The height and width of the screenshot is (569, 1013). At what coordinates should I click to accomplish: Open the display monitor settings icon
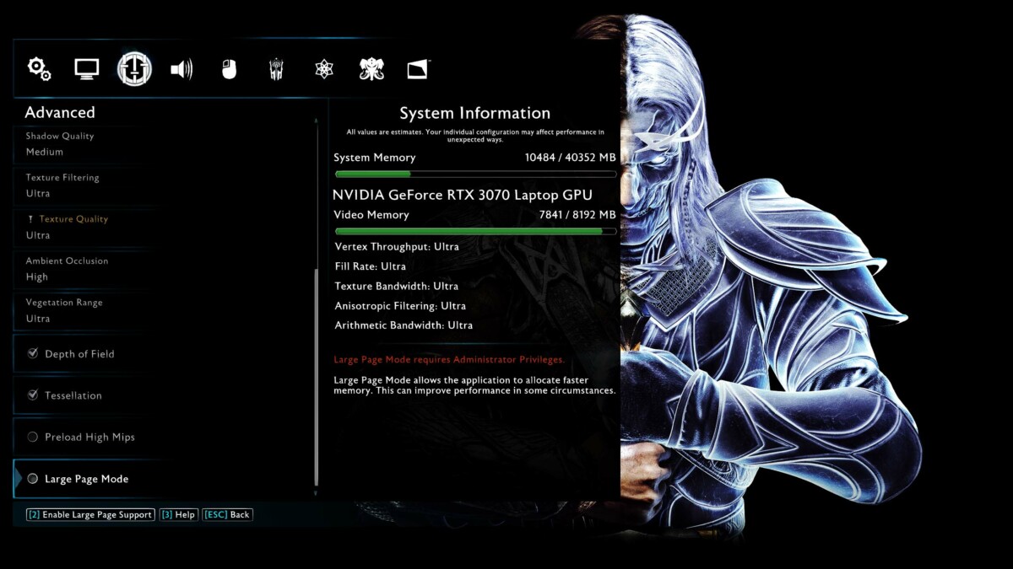87,69
